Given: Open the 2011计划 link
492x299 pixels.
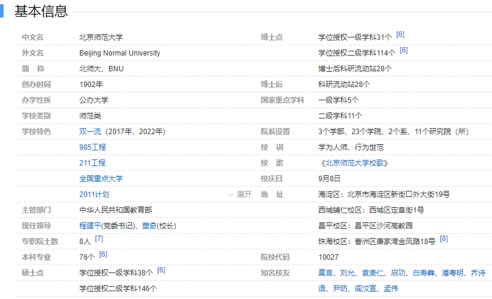Looking at the screenshot, I should point(94,195).
